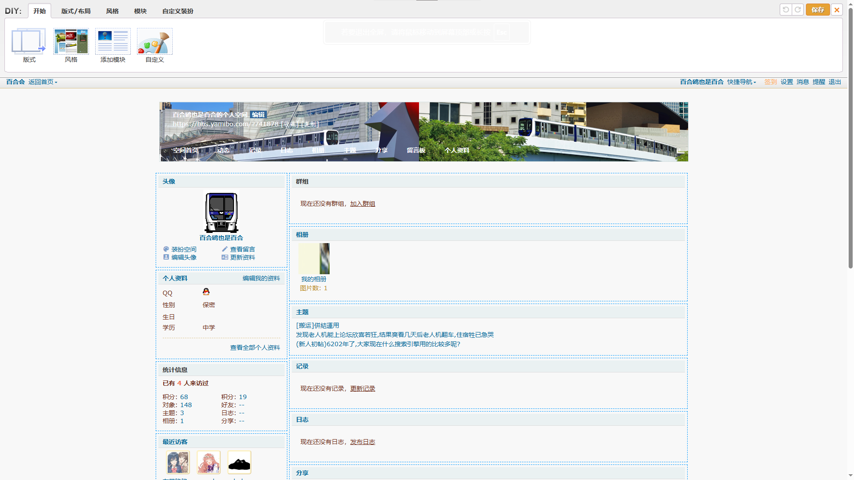The height and width of the screenshot is (480, 854).
Task: Switch to the 版式/布局 tab
Action: 76,11
